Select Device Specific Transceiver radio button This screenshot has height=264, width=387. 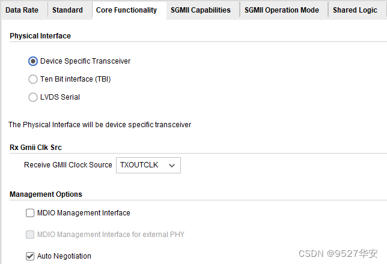pyautogui.click(x=33, y=61)
